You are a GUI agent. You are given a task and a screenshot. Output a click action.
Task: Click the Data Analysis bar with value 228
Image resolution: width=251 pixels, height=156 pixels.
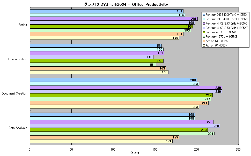click(125, 126)
